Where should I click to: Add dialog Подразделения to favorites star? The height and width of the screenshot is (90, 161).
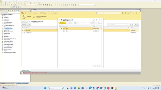point(60,20)
